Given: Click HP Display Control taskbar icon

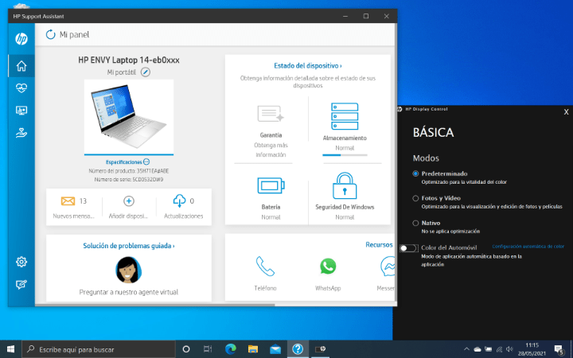Looking at the screenshot, I should click(x=320, y=349).
